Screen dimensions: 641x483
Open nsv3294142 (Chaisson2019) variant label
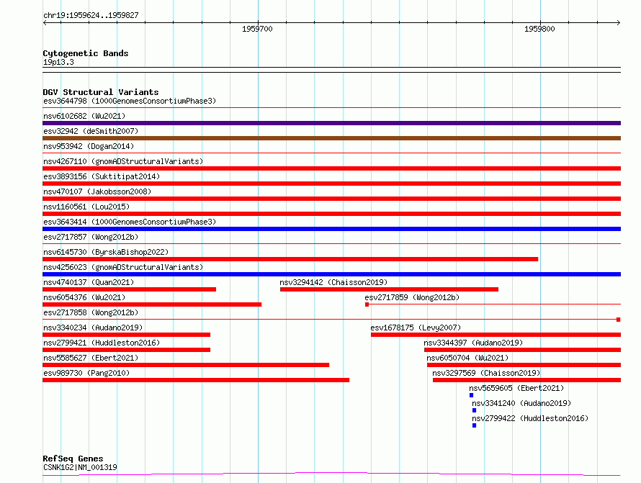point(333,282)
